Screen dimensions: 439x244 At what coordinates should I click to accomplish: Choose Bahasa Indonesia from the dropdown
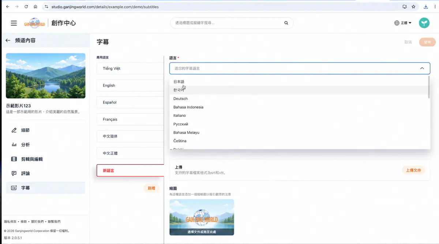coord(300,107)
